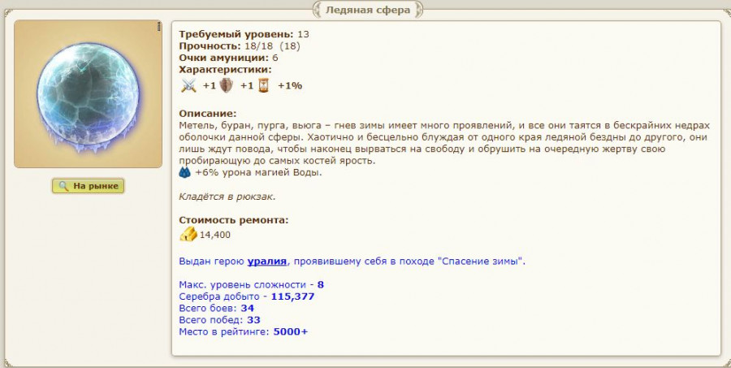Click the Требуемый уровень 13 line

pos(244,34)
